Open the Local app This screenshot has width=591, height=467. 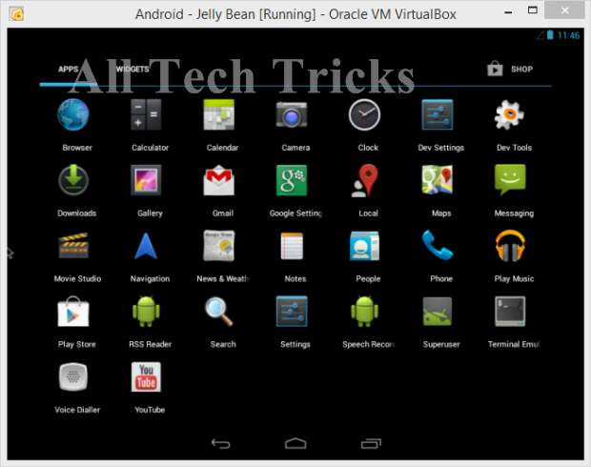[x=364, y=180]
